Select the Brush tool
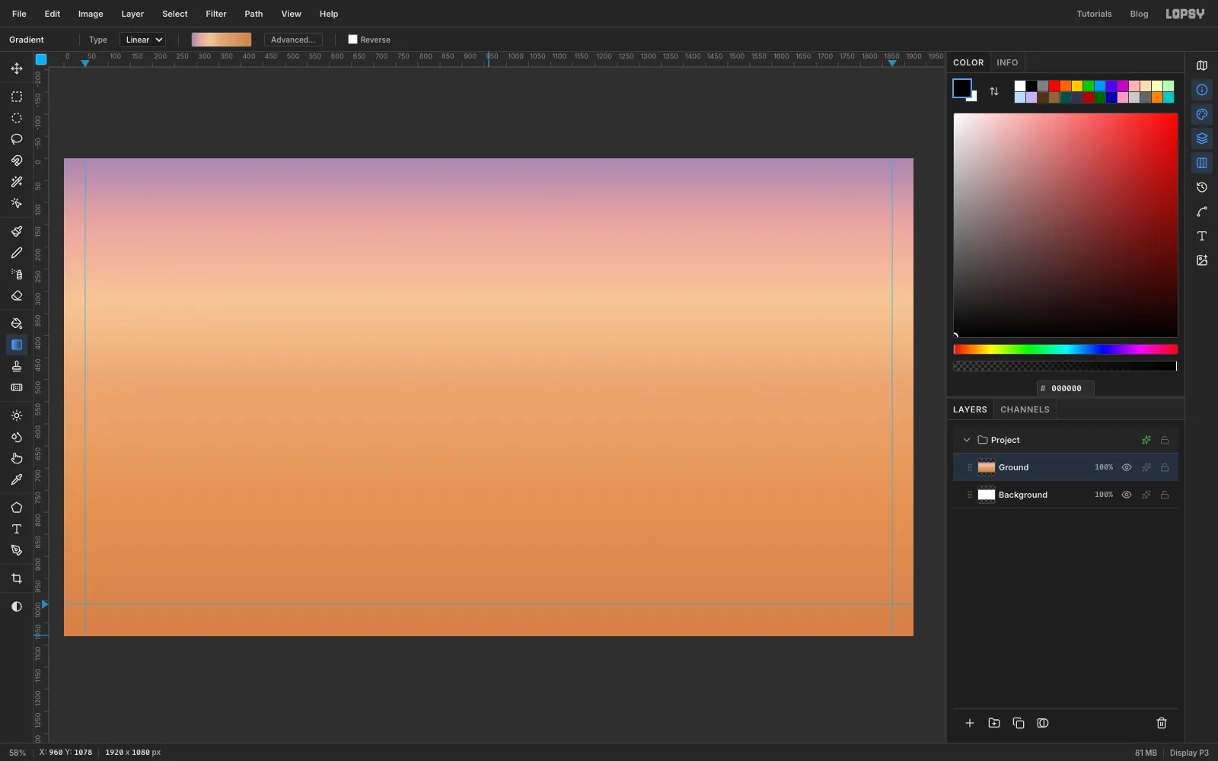This screenshot has width=1218, height=761. click(x=17, y=231)
